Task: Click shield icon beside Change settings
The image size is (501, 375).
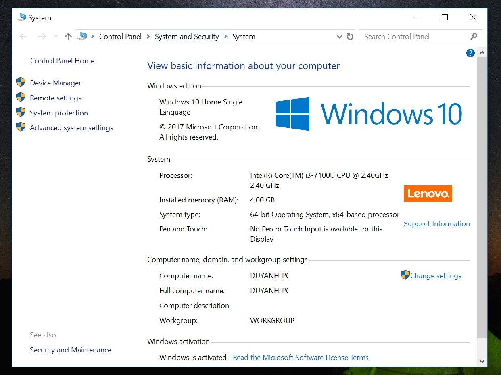Action: [x=405, y=275]
